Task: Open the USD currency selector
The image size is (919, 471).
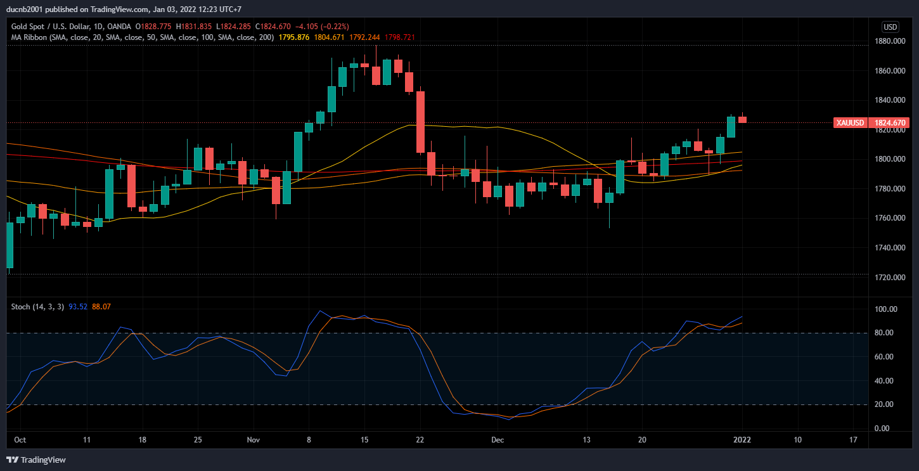Action: pos(890,27)
